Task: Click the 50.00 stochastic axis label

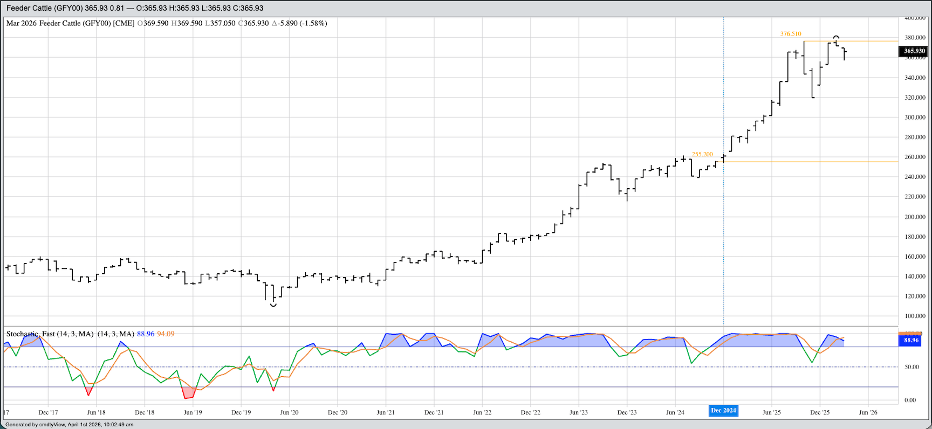Action: click(910, 367)
